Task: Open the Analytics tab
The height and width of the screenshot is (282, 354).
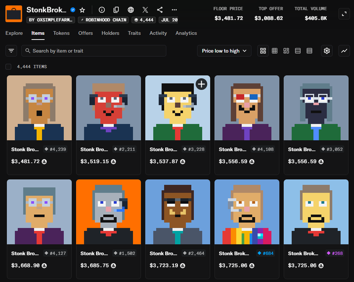Action: (x=186, y=33)
